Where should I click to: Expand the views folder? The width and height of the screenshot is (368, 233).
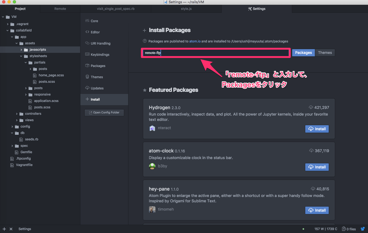tap(17, 120)
